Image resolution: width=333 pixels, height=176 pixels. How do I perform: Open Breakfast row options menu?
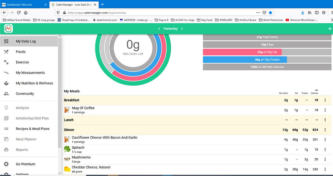click(325, 100)
